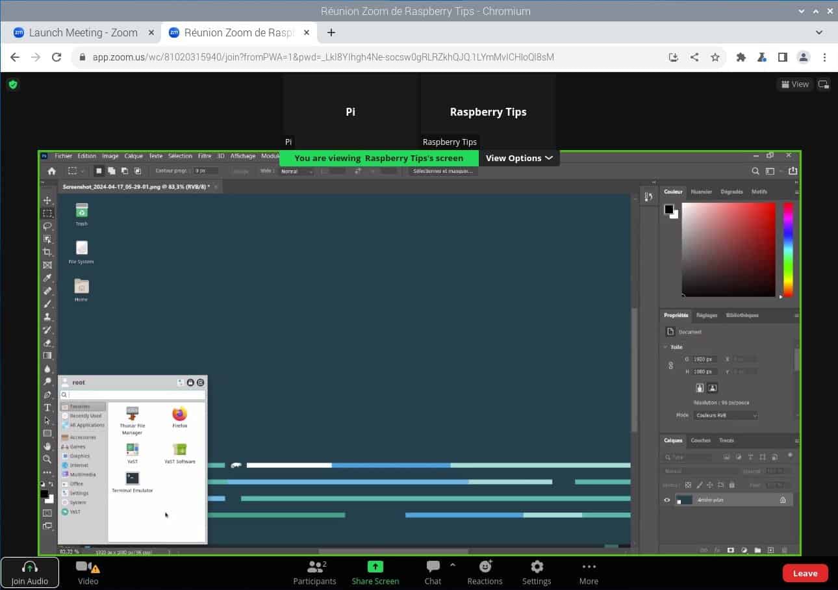Open the Fichier menu
The width and height of the screenshot is (838, 590).
tap(63, 156)
